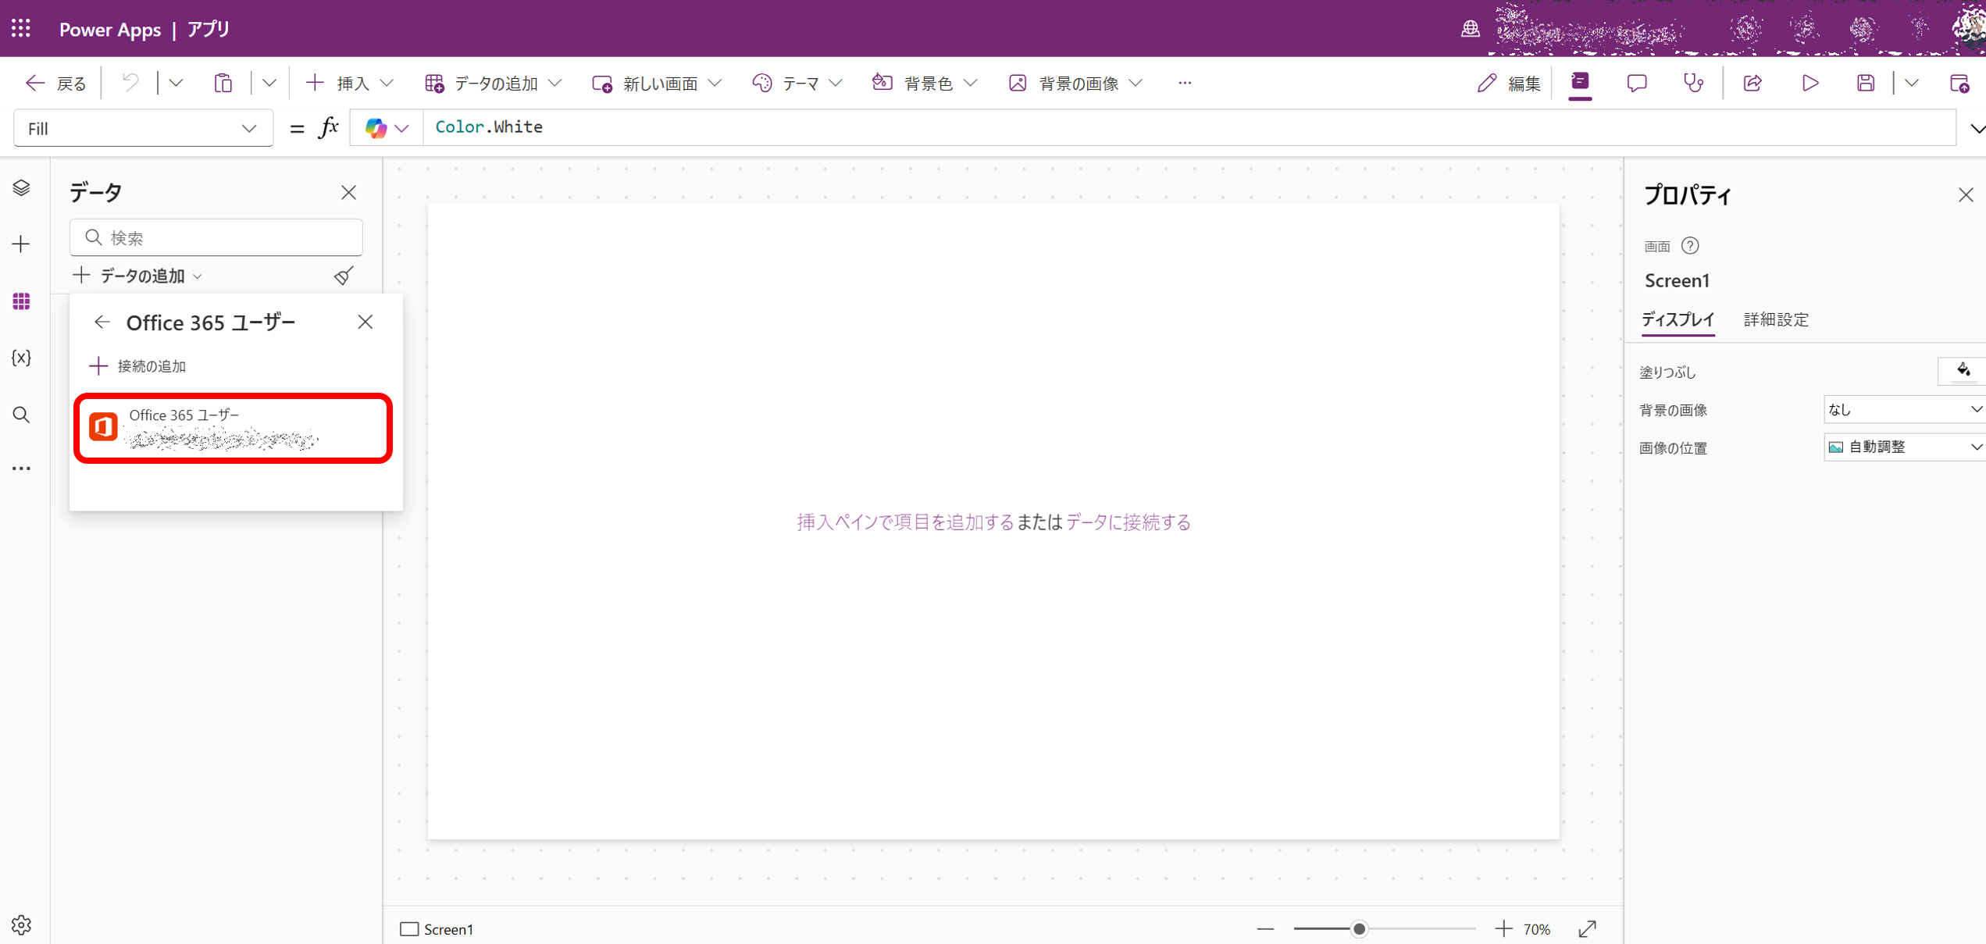Open the 挿入 insert menu

click(349, 83)
